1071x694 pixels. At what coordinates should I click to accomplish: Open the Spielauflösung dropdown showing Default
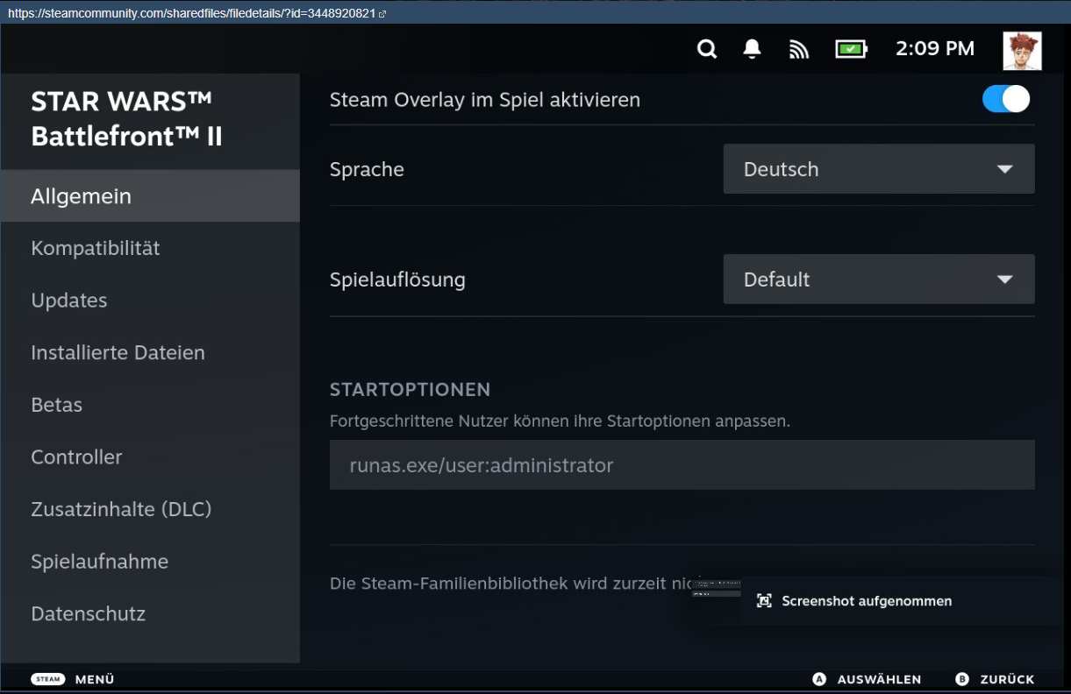point(879,280)
